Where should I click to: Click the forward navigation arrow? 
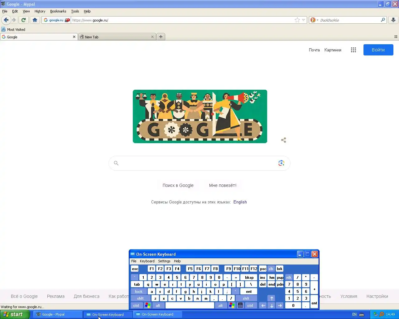(14, 20)
